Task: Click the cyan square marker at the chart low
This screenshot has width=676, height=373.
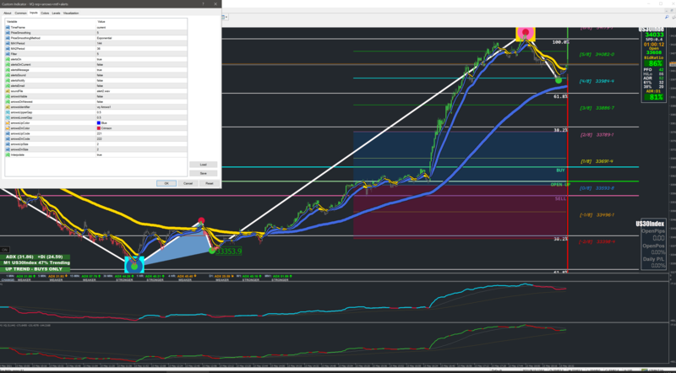Action: (x=134, y=266)
